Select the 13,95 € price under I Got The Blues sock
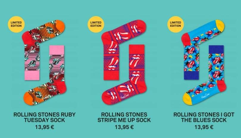Viewport: 241px width, 138px height. [x=204, y=127]
